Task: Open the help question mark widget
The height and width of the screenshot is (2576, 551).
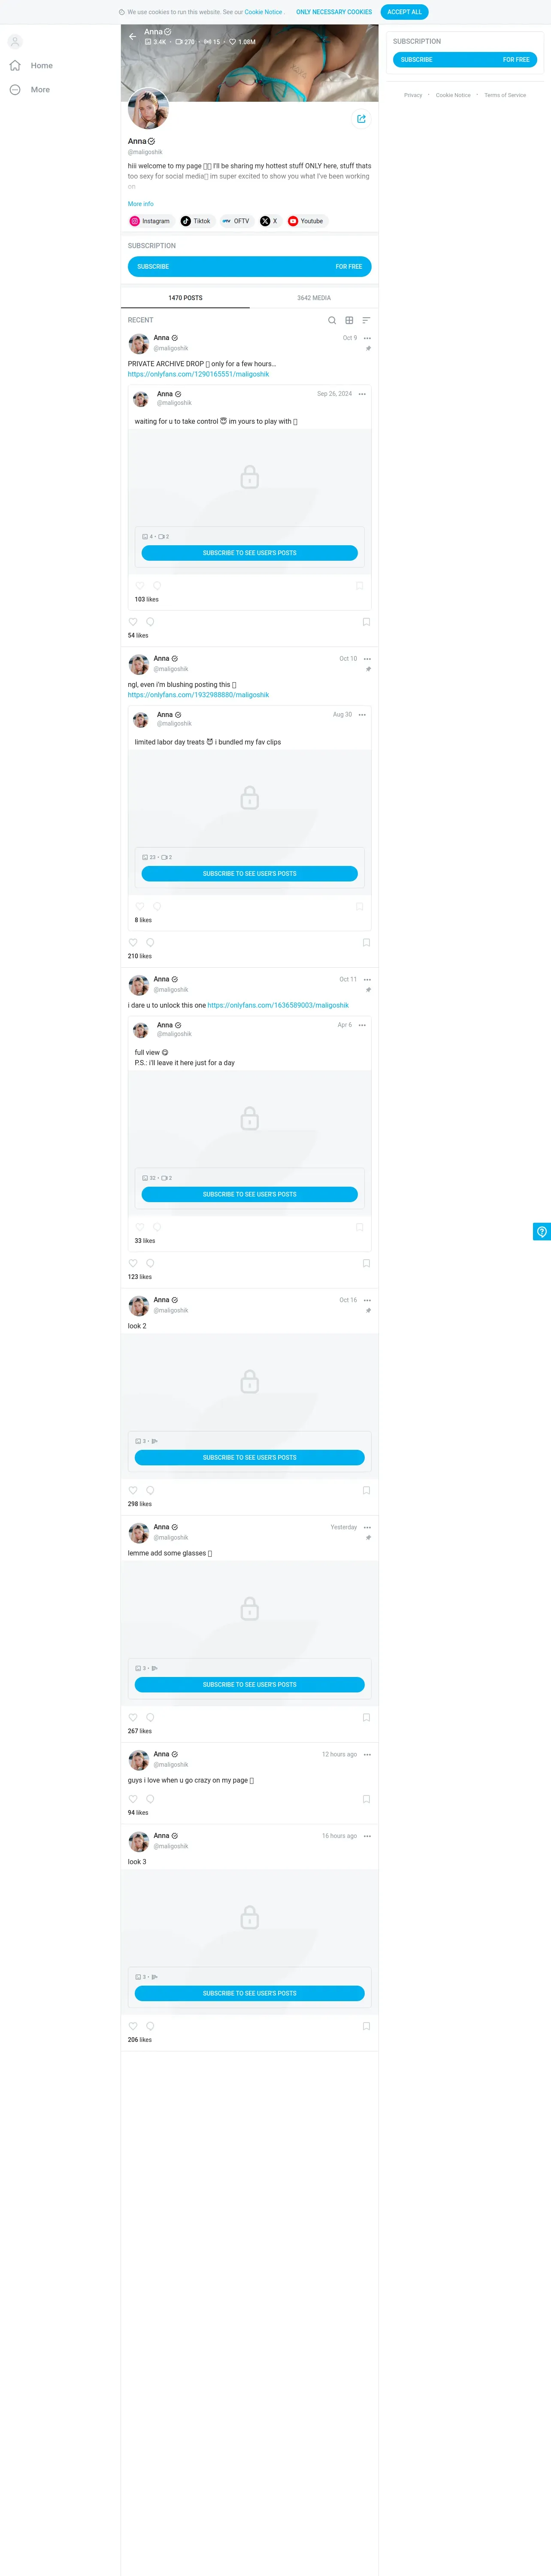Action: pos(542,1231)
